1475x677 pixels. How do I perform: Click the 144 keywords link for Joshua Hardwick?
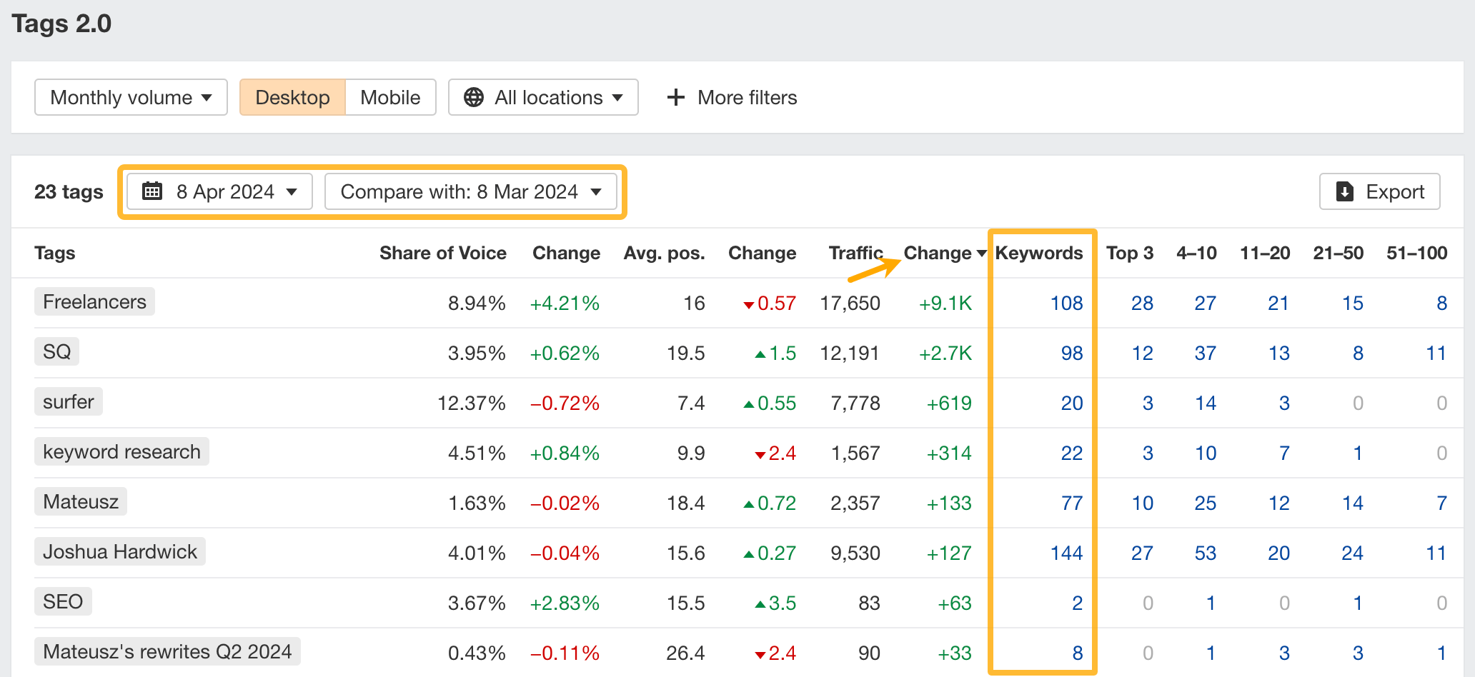click(x=1067, y=552)
